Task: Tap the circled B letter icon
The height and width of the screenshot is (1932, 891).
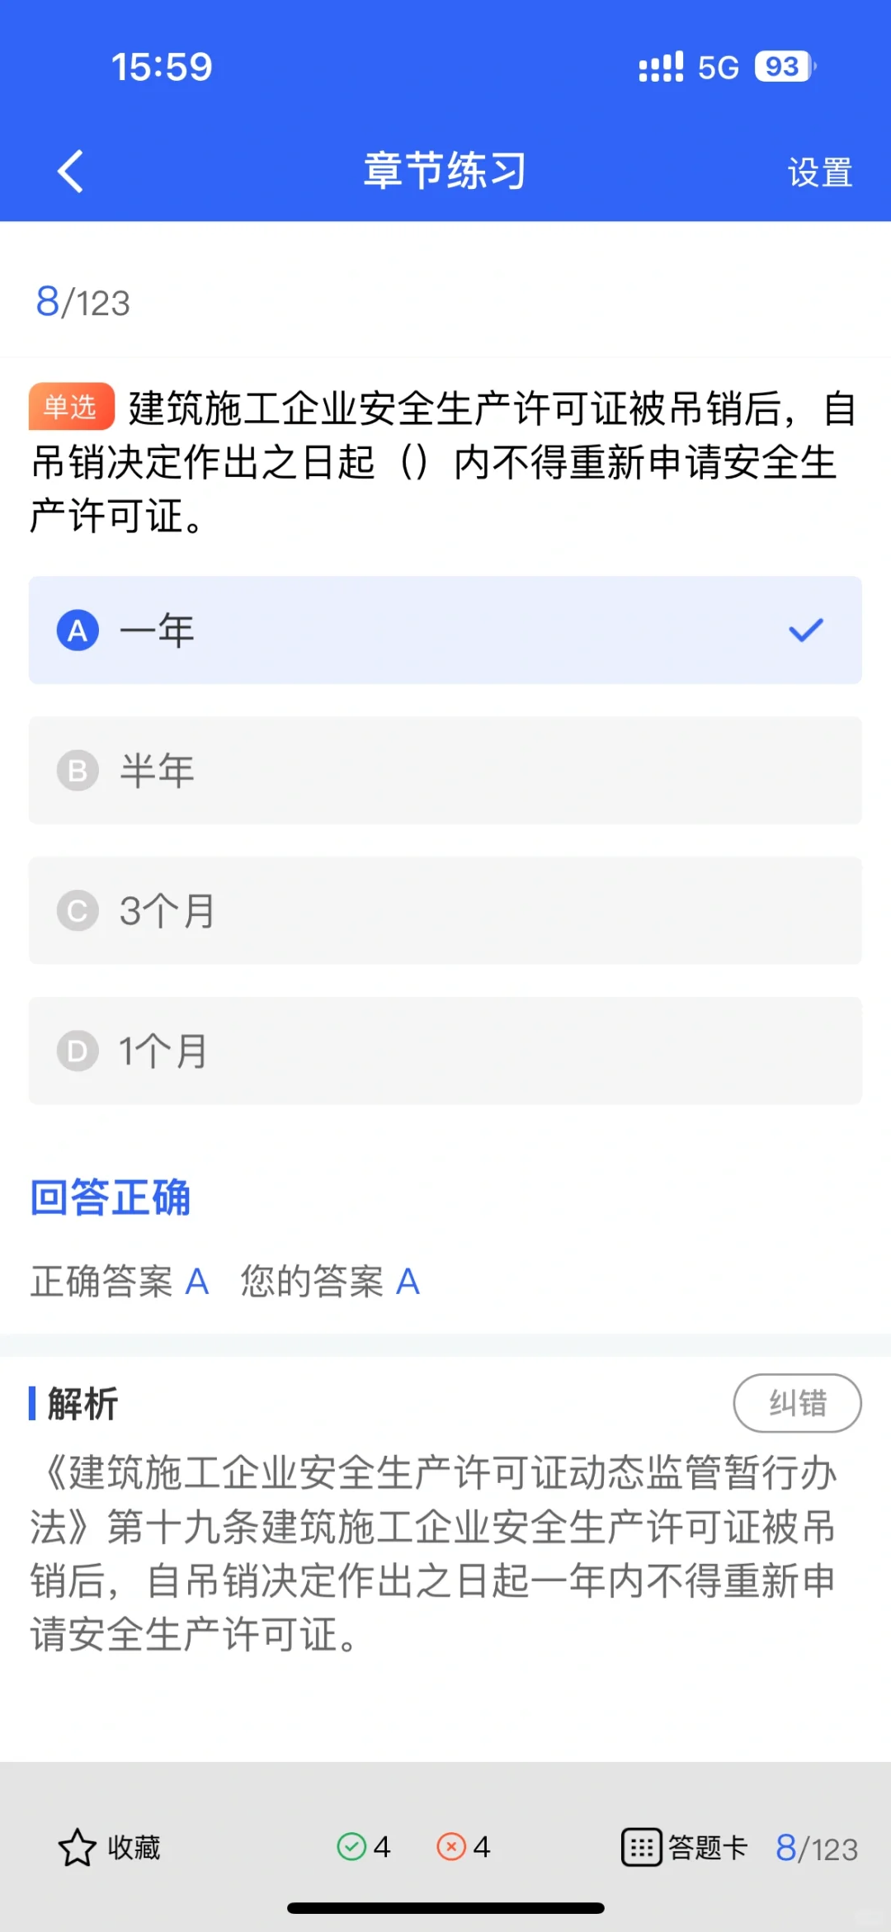Action: click(x=78, y=771)
